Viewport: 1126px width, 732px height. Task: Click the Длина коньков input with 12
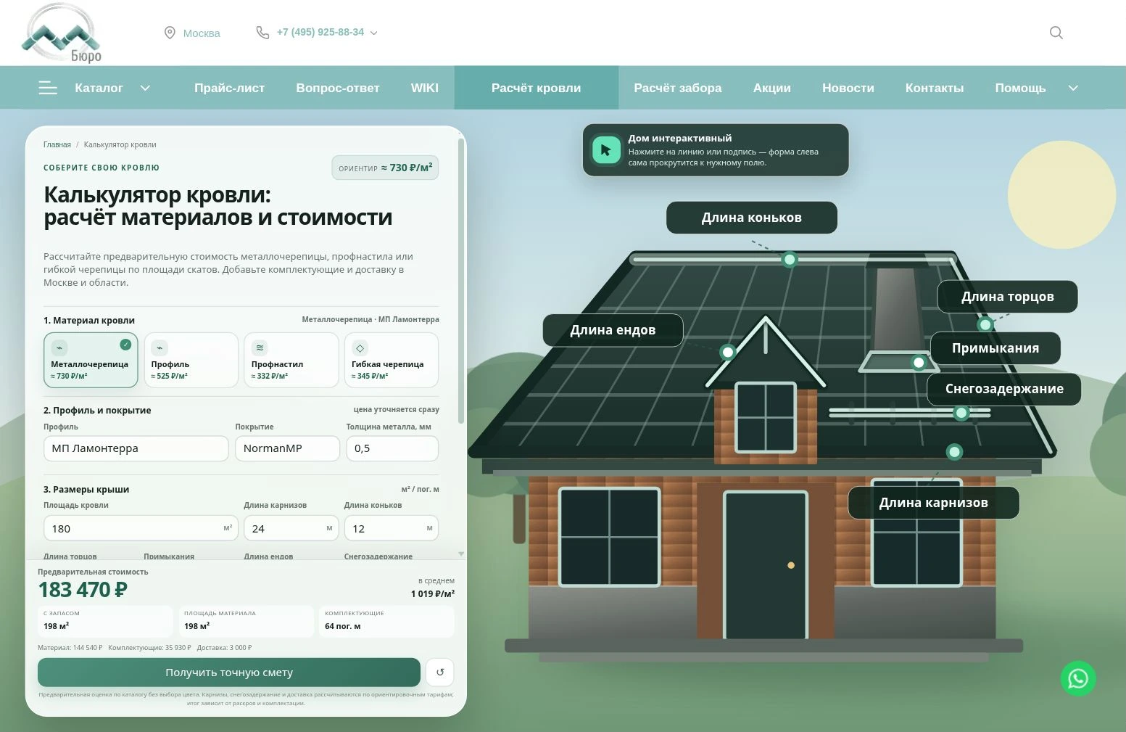point(392,528)
